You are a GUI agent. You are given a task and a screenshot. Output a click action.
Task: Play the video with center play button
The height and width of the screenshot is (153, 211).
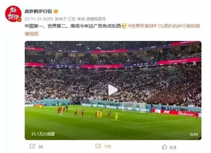113,90
